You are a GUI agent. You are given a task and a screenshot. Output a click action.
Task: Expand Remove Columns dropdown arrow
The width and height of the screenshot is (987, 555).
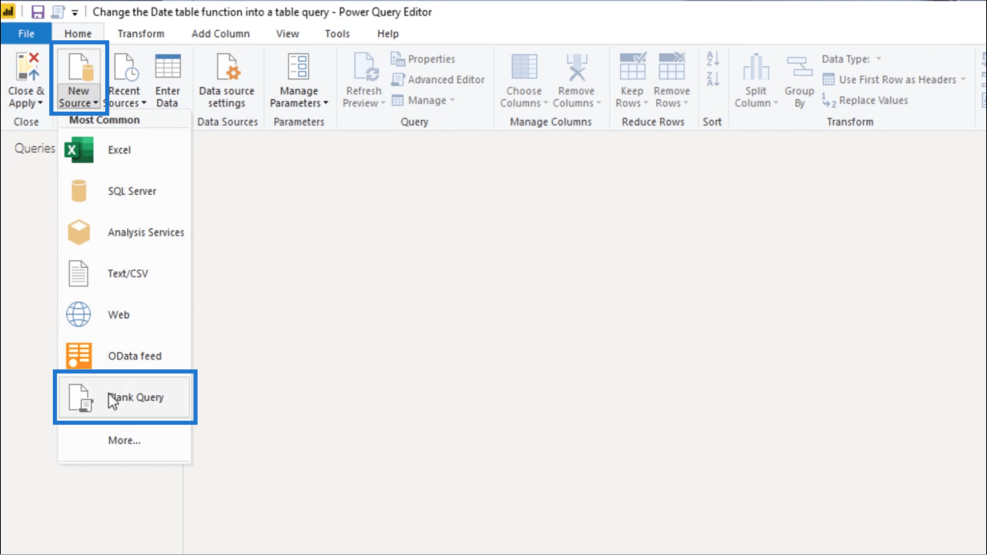[598, 103]
